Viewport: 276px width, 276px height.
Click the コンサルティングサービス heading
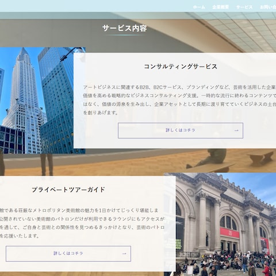pyautogui.click(x=181, y=67)
